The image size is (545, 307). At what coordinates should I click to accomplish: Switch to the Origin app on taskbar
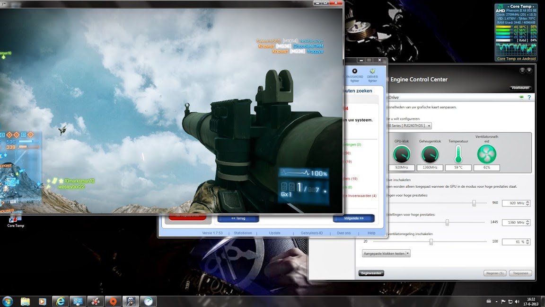pyautogui.click(x=113, y=301)
